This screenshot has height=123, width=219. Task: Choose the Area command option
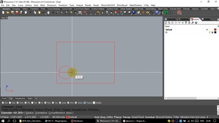[x=69, y=113]
